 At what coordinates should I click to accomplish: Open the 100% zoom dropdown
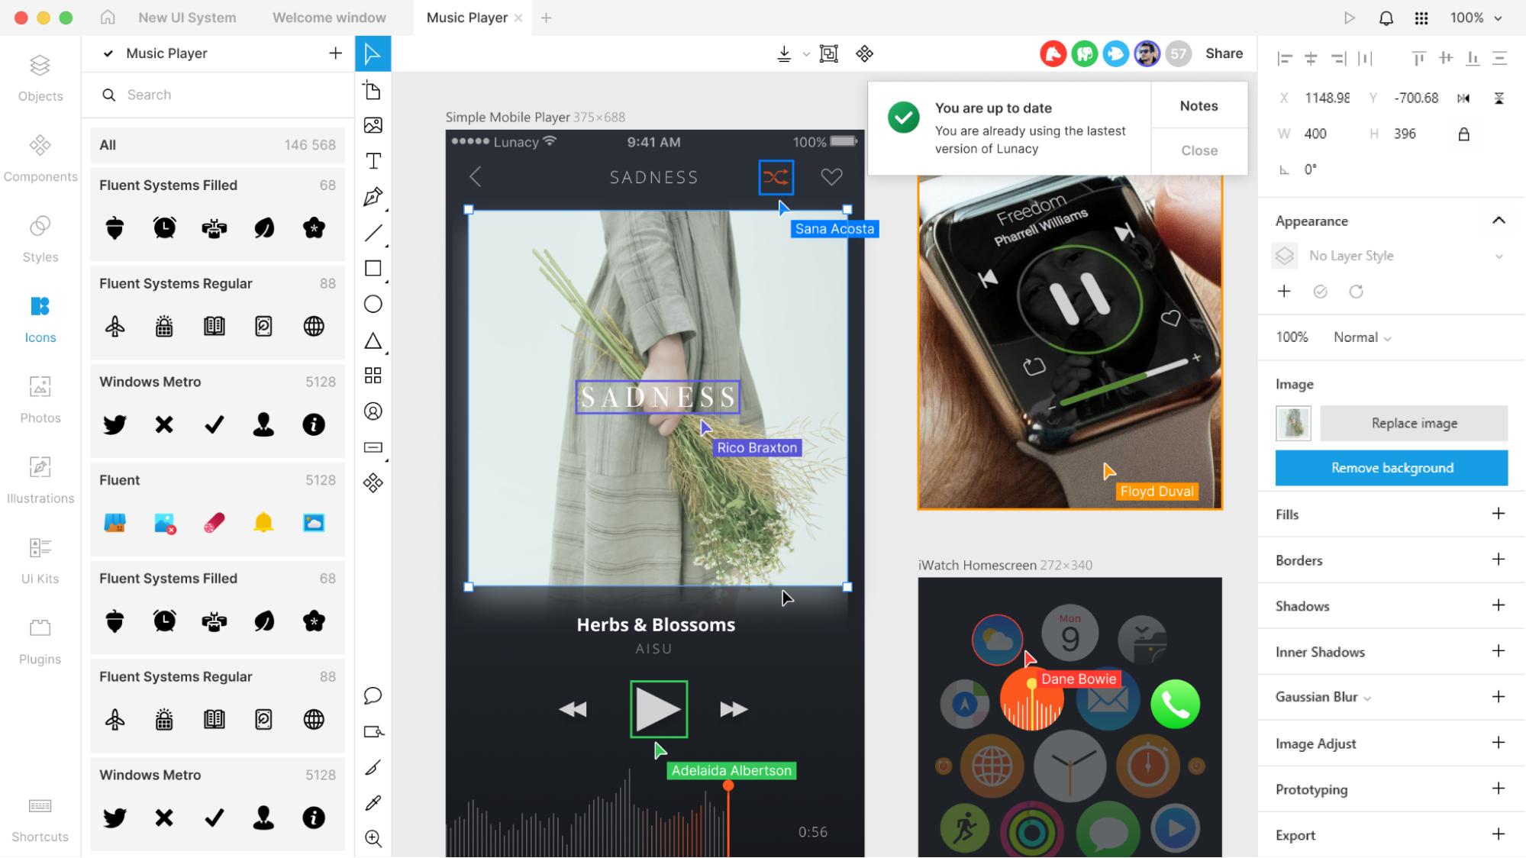pos(1476,18)
